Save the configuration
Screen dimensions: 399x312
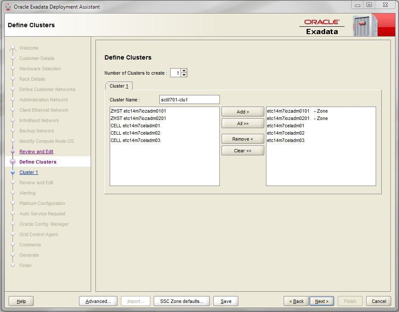coord(226,301)
